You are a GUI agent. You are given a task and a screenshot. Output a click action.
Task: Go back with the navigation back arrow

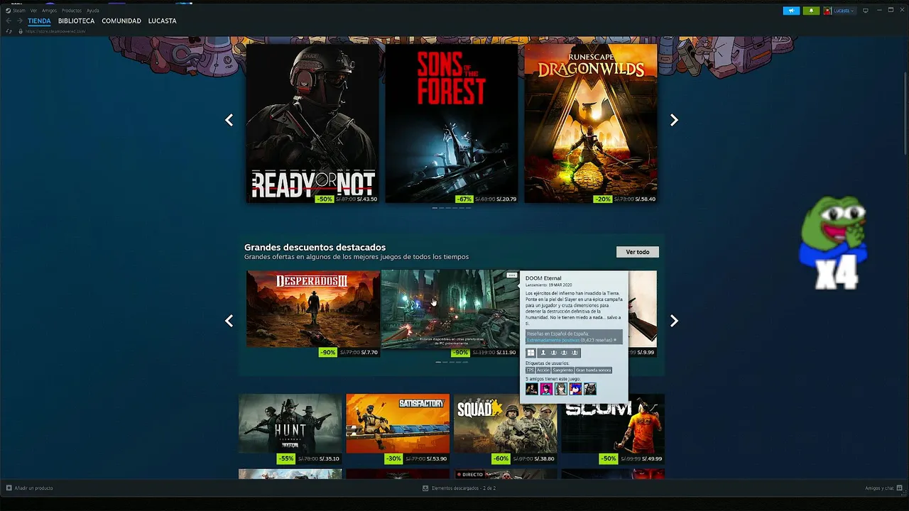click(x=9, y=21)
